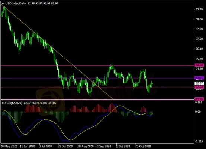Select the 27 Jul 2020 date marker
This screenshot has width=206, height=149.
(65, 146)
